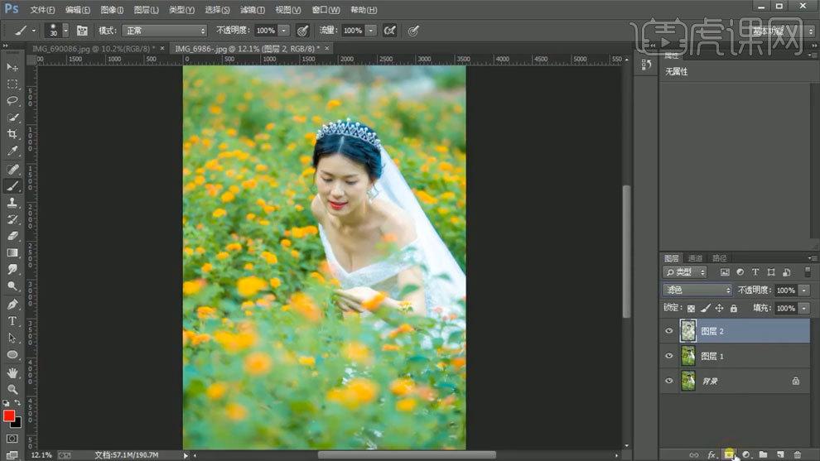The width and height of the screenshot is (820, 461).
Task: Toggle the layer filter on/off switch
Action: click(808, 271)
